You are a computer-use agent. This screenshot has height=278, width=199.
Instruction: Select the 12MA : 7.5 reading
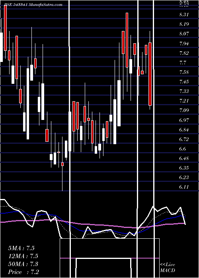pyautogui.click(x=23, y=256)
